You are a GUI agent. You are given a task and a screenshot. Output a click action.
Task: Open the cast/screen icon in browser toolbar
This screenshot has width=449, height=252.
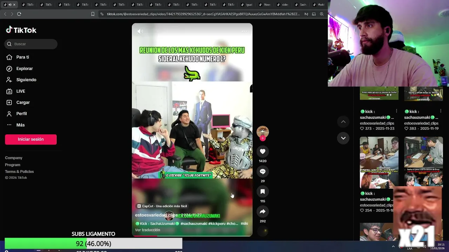coord(314,14)
